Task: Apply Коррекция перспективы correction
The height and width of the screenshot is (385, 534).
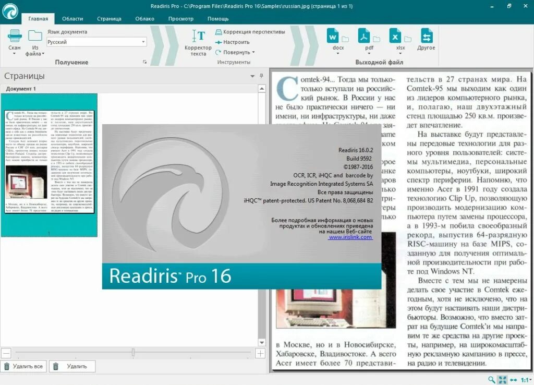Action: point(250,32)
